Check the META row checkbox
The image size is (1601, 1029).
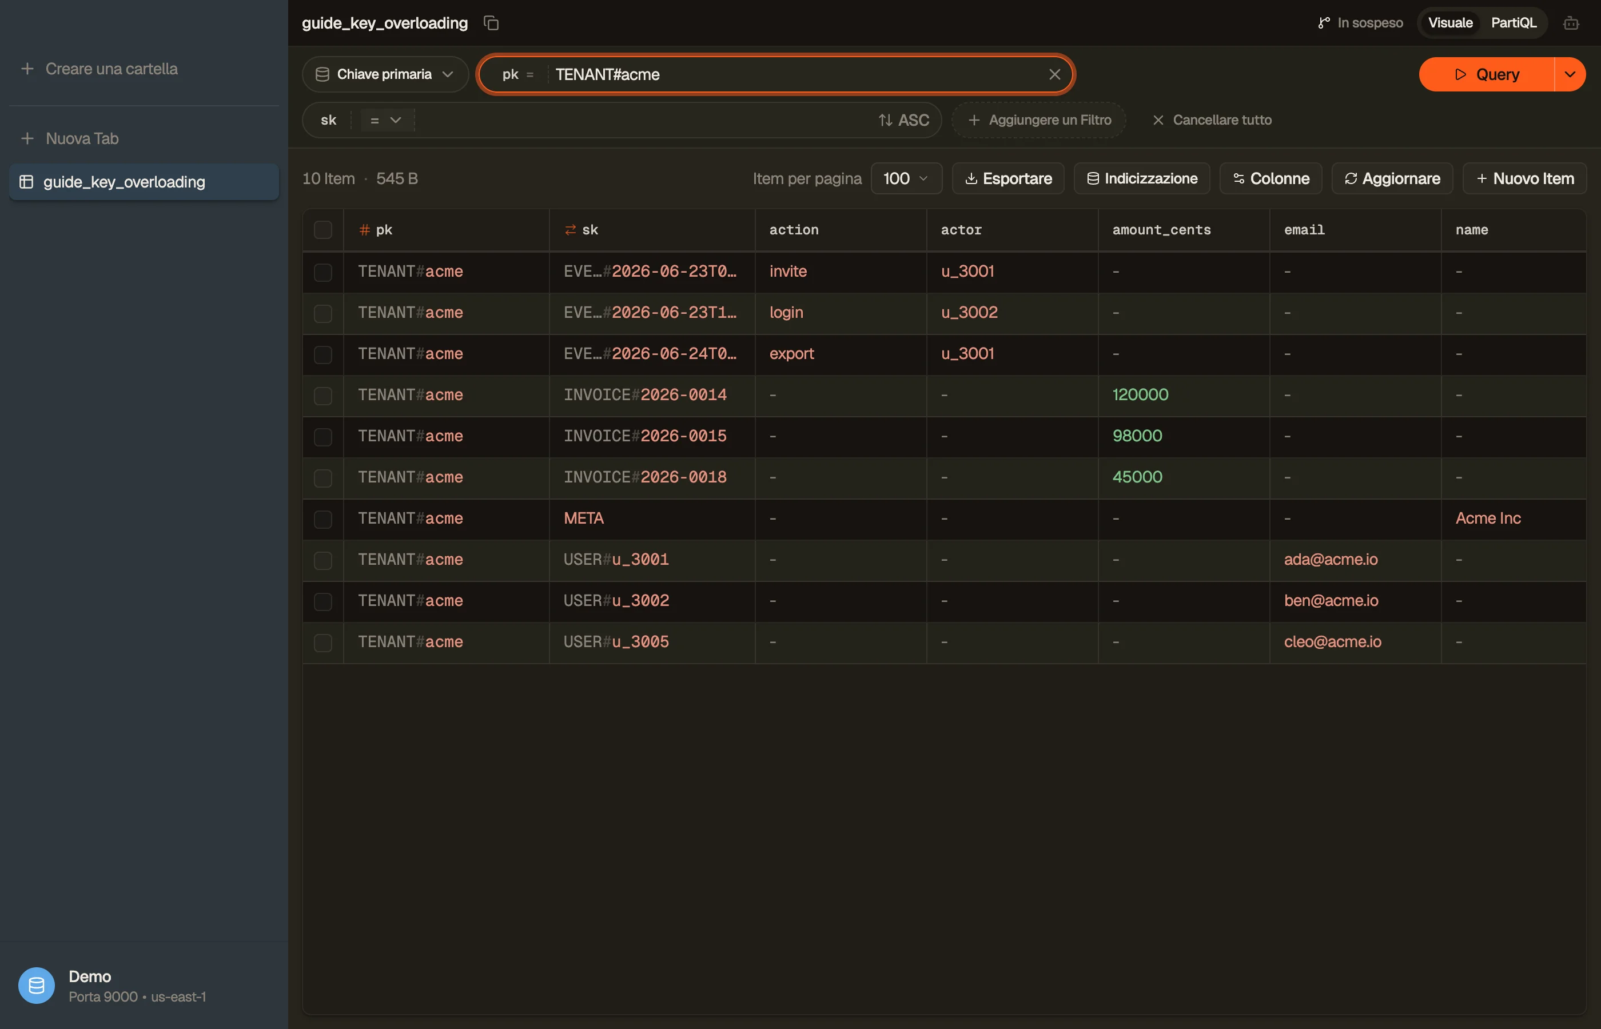tap(324, 519)
